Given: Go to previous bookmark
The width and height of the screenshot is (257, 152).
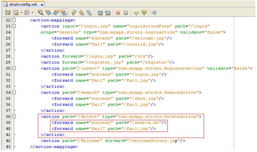Looking at the screenshot, I should [x=74, y=13].
